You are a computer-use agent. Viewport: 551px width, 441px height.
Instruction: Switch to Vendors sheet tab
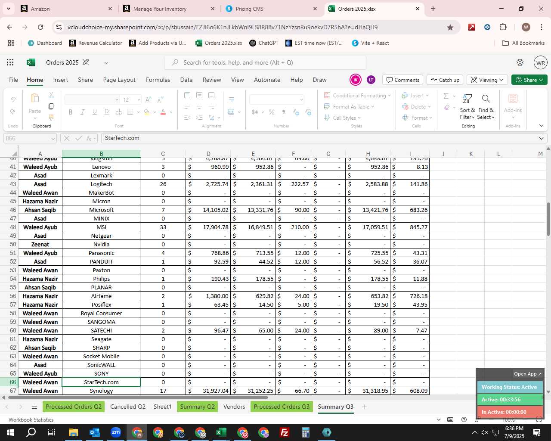click(234, 407)
